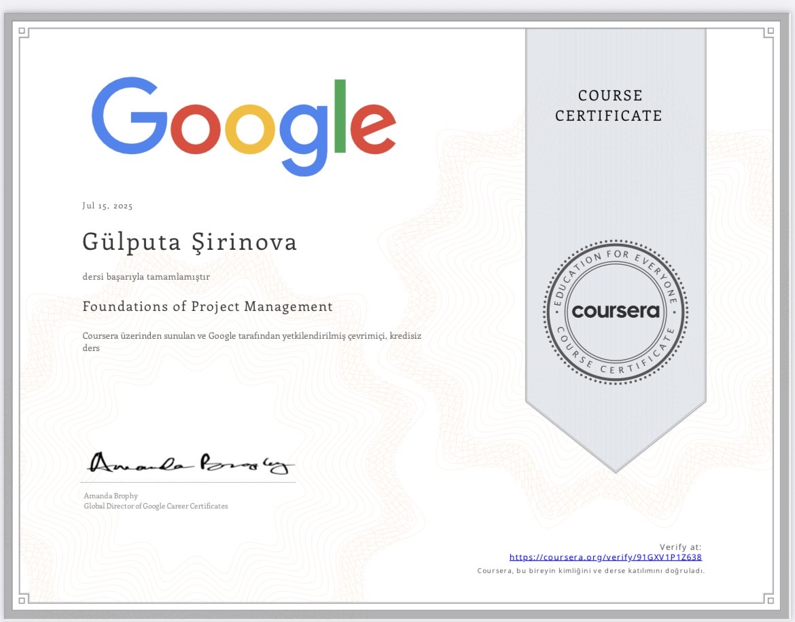
Task: Select the recipient name Gülputa Şirinova
Action: [190, 242]
